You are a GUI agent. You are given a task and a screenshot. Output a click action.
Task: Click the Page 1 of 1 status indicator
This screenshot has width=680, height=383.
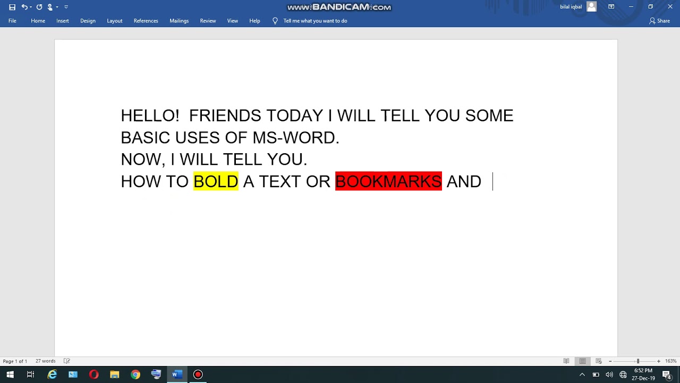tap(15, 361)
